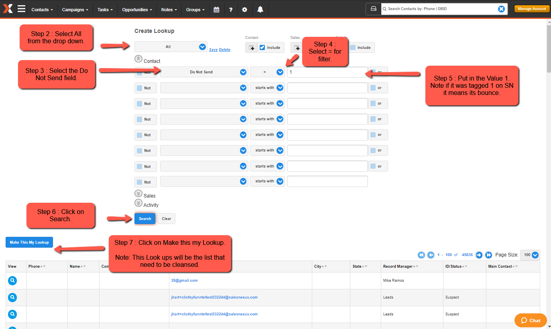The width and height of the screenshot is (551, 329).
Task: Open the Page Size dropdown
Action: [x=535, y=255]
